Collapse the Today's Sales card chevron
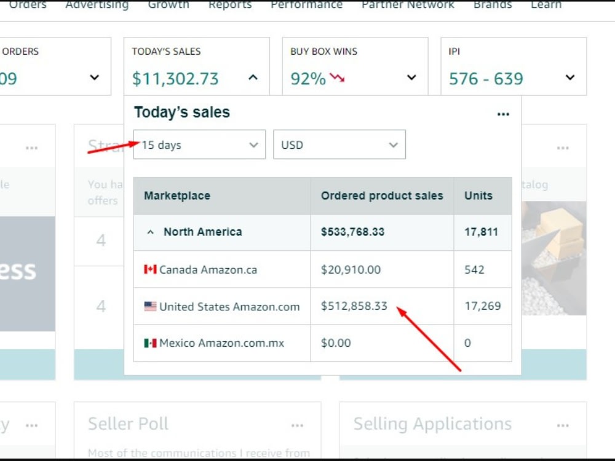Viewport: 615px width, 461px height. tap(253, 77)
